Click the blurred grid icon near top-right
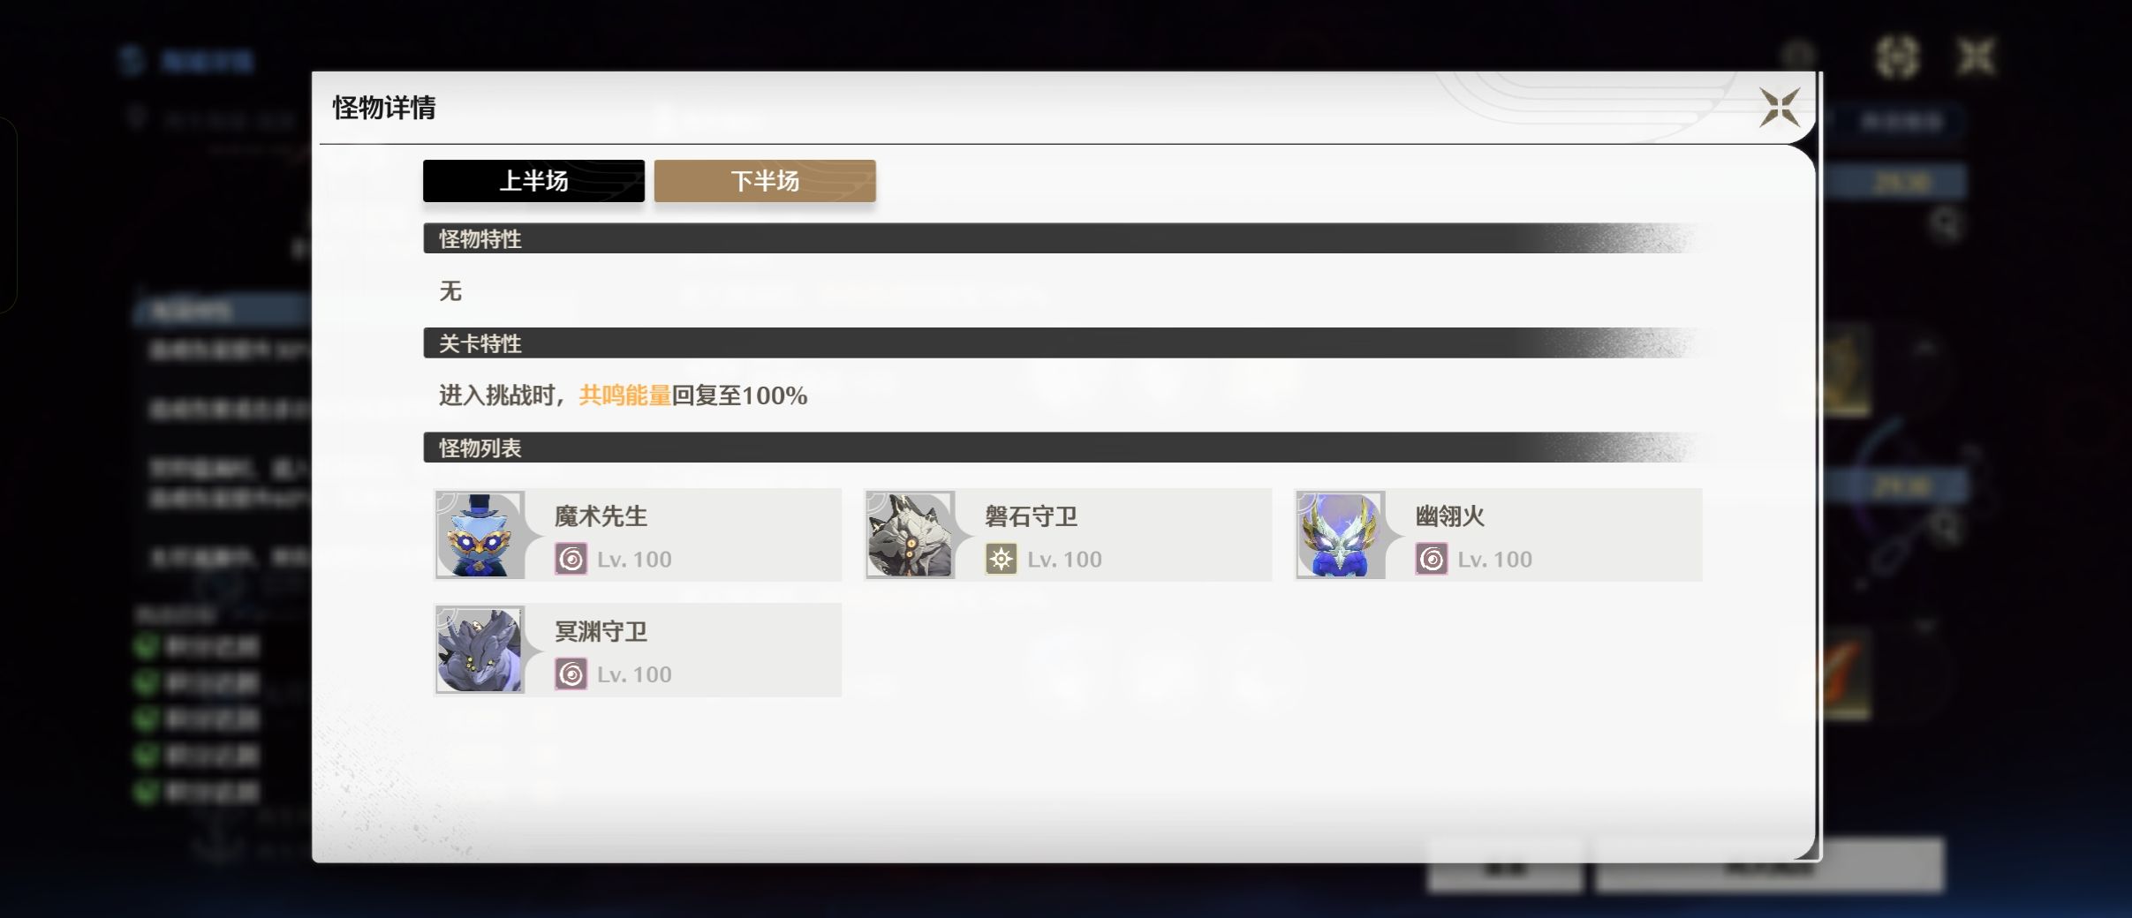 [x=1897, y=58]
